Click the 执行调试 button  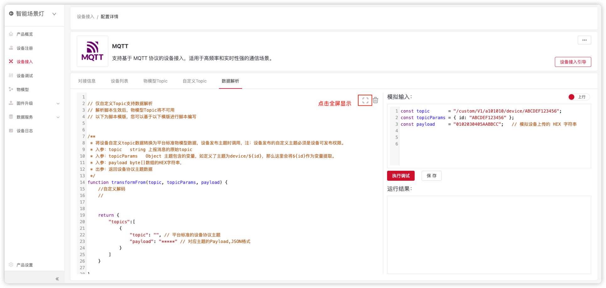pyautogui.click(x=401, y=176)
